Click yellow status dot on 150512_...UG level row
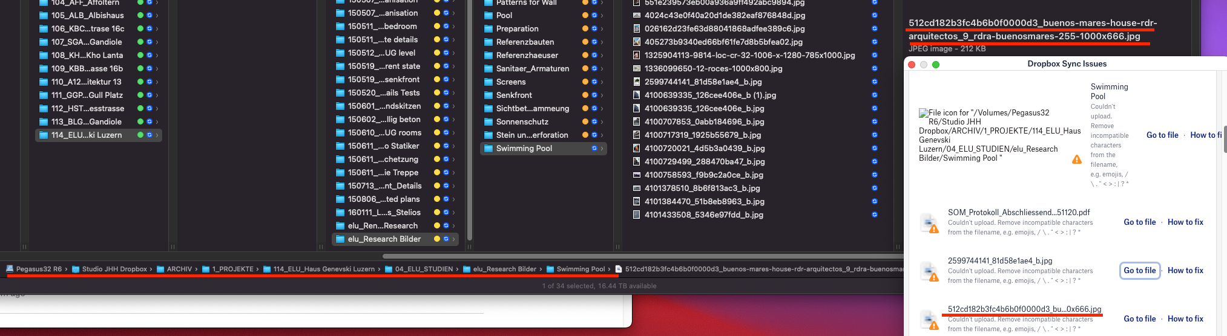This screenshot has height=336, width=1227. pos(437,53)
